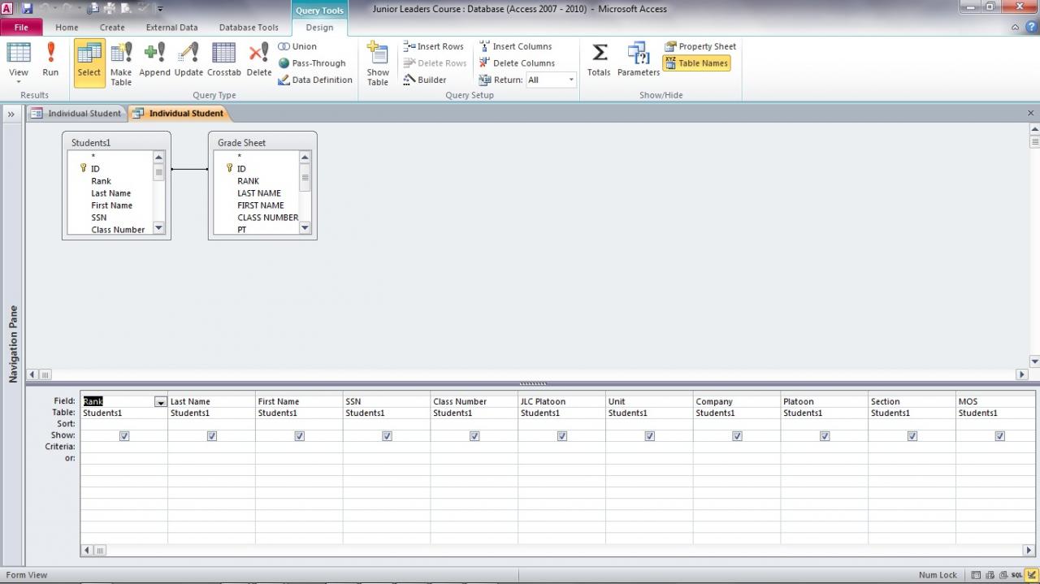Switch to Make Table query type
The image size is (1040, 584).
[121, 63]
